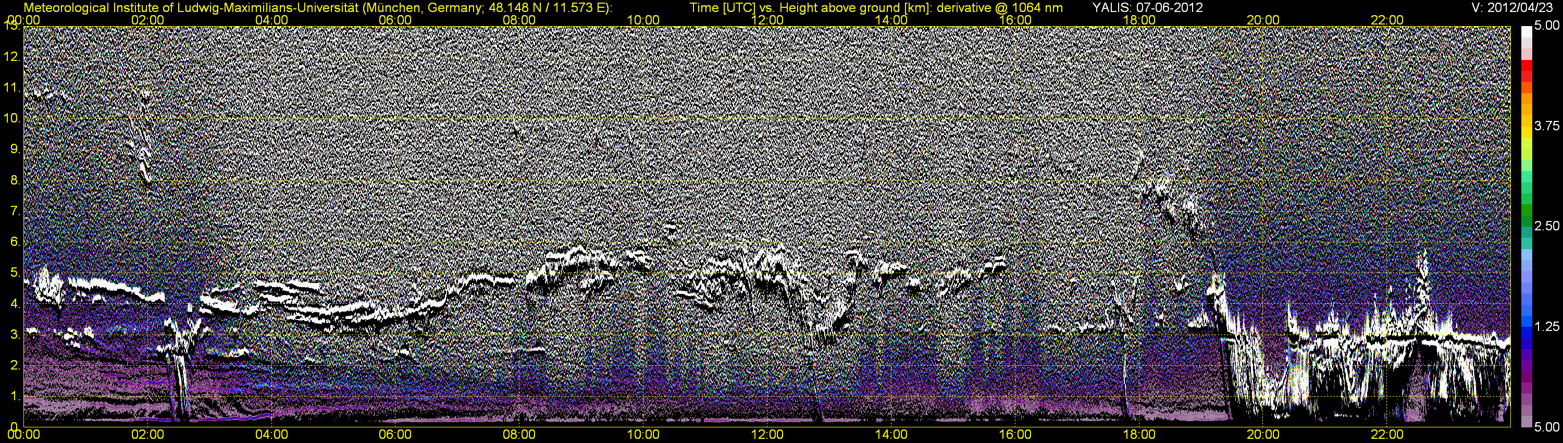The width and height of the screenshot is (1563, 443).
Task: Click the lower 5.00 value of the color scale
Action: click(x=1547, y=427)
